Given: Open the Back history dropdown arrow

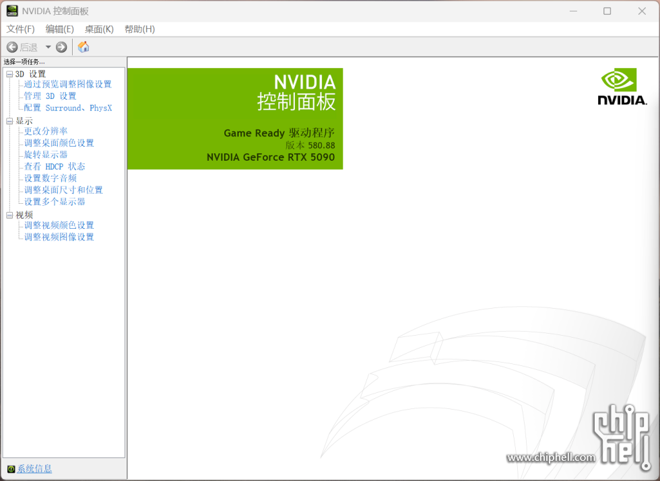Looking at the screenshot, I should pyautogui.click(x=48, y=47).
